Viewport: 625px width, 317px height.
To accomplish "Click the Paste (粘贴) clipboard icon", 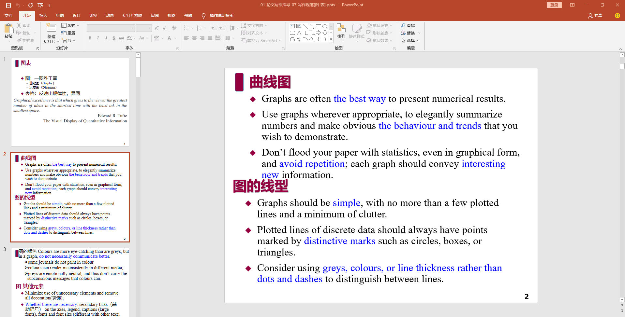I will [8, 29].
